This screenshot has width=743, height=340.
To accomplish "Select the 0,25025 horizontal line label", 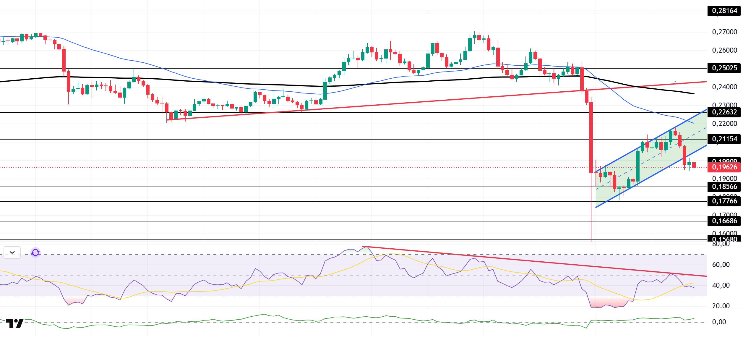I will [x=724, y=68].
